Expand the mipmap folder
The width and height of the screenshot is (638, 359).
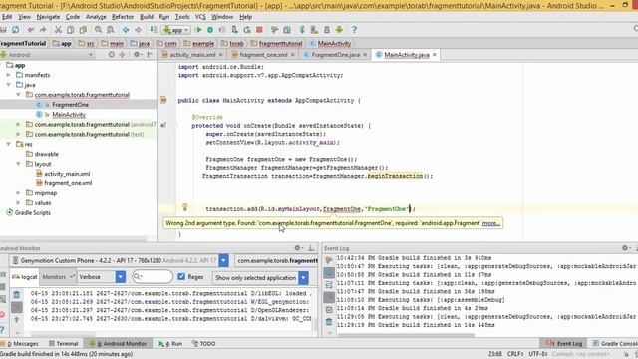(x=18, y=192)
